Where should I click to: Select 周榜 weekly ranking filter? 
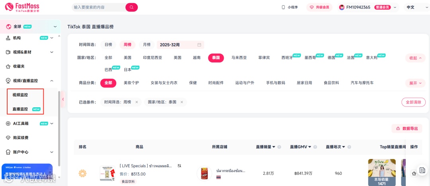(127, 45)
